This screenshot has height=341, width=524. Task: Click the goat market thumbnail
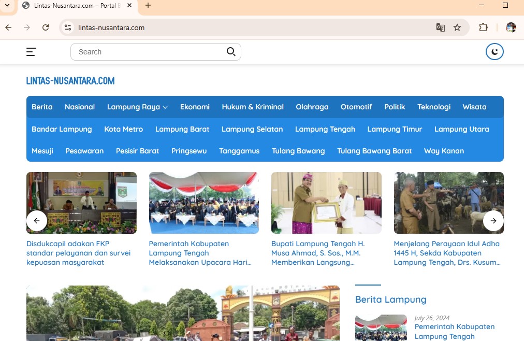[x=449, y=203]
